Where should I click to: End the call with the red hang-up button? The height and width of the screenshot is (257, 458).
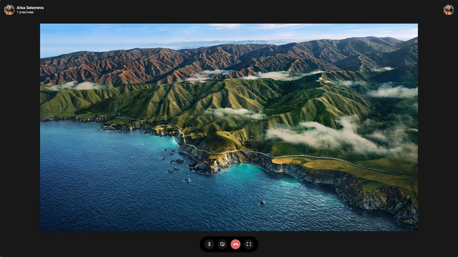tap(235, 244)
